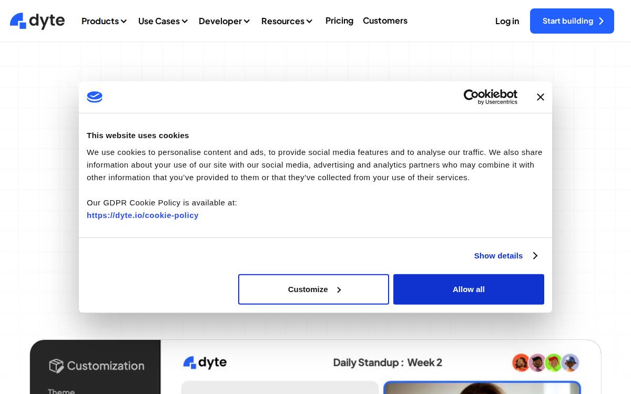Click the Log in link

507,21
